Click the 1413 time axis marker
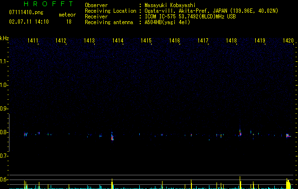The width and height of the screenshot is (298, 189). (x=90, y=40)
